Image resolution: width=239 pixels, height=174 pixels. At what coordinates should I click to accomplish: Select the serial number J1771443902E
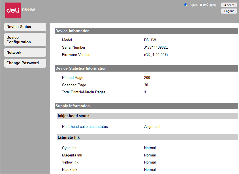coord(156,47)
